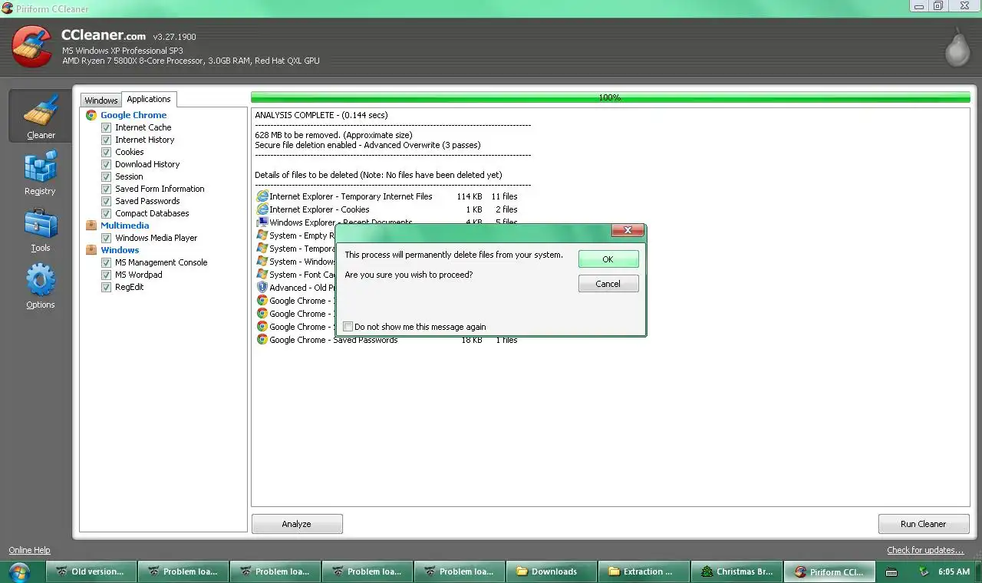Click the Run Cleaner button

(x=923, y=524)
